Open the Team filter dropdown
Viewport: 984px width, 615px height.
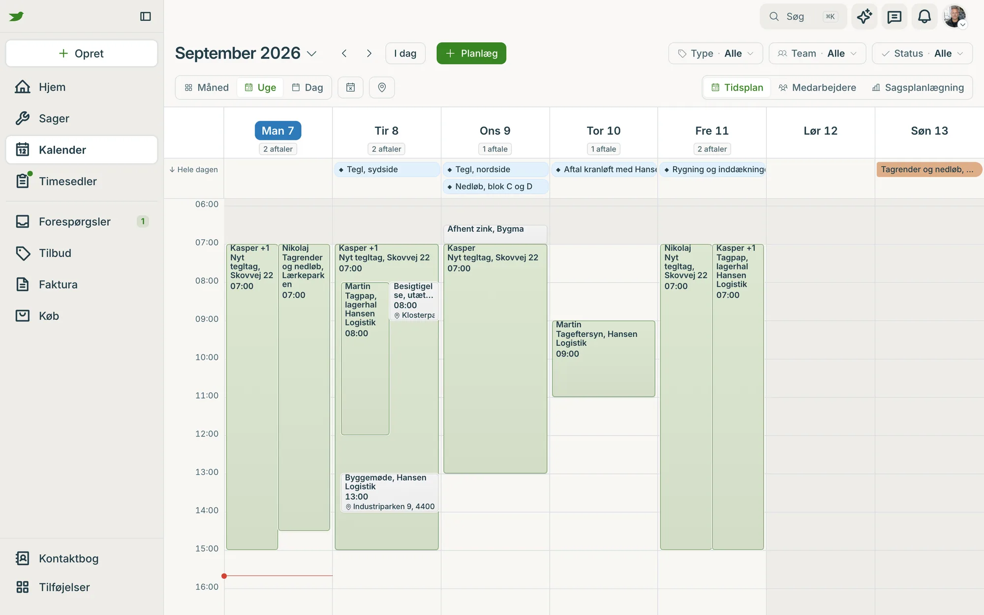pos(817,53)
